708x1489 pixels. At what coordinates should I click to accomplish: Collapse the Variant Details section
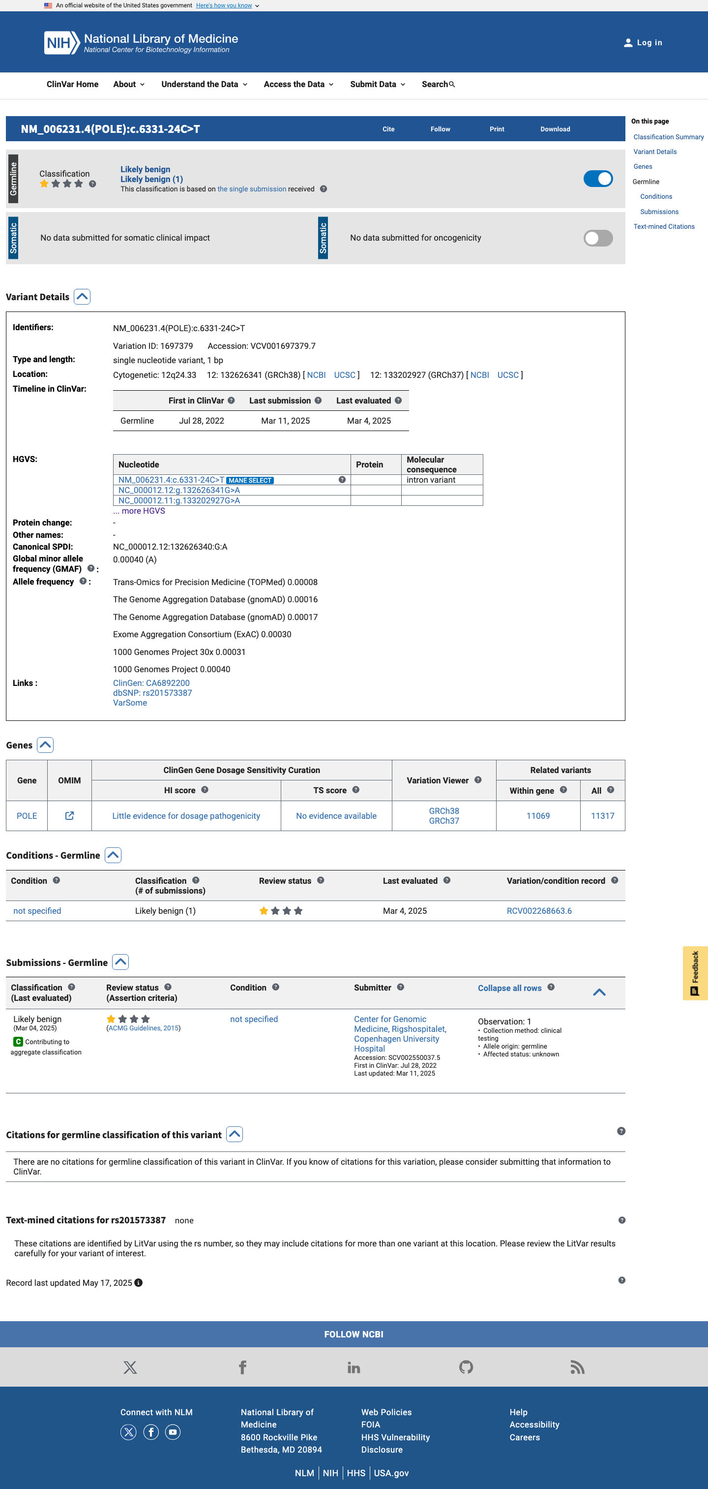click(x=83, y=297)
